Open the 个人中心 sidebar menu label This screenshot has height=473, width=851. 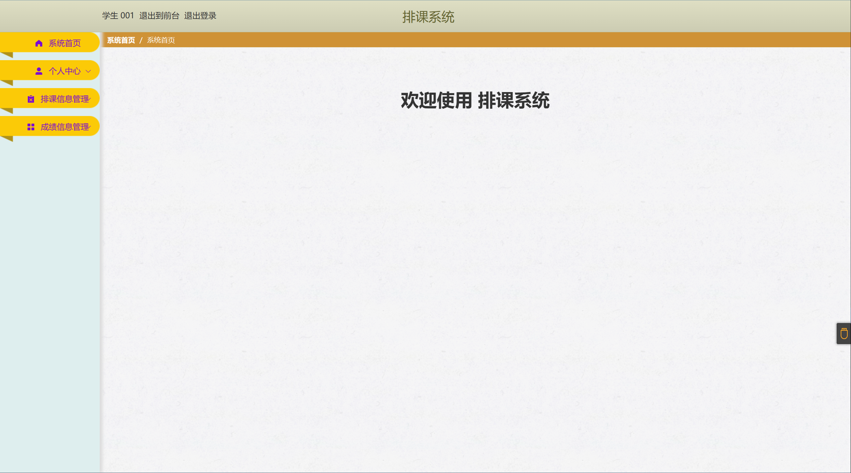pos(64,71)
